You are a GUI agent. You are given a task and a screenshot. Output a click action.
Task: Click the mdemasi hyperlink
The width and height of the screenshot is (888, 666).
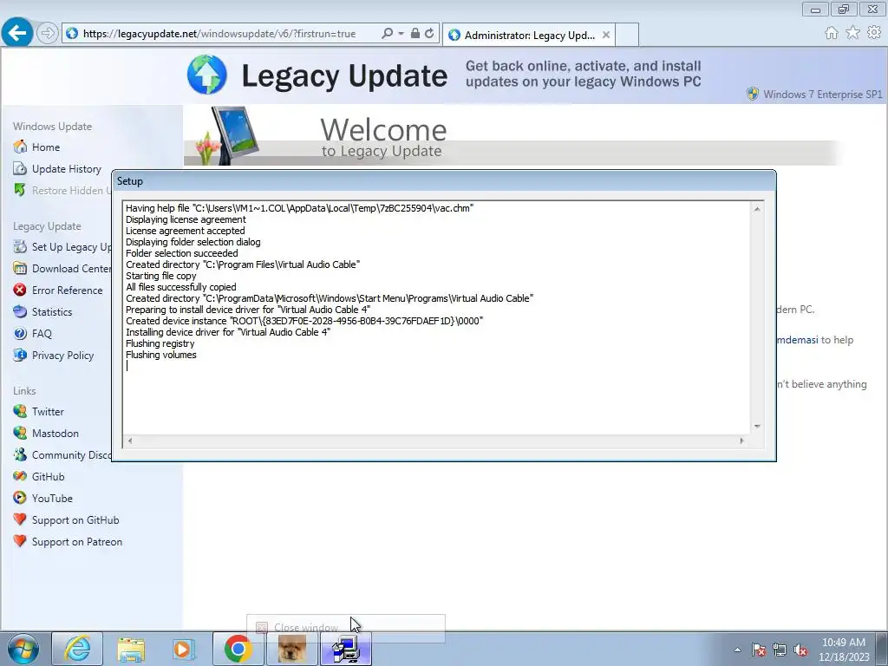pos(798,340)
